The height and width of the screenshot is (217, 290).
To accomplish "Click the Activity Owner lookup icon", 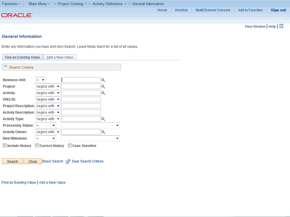I will pyautogui.click(x=103, y=132).
